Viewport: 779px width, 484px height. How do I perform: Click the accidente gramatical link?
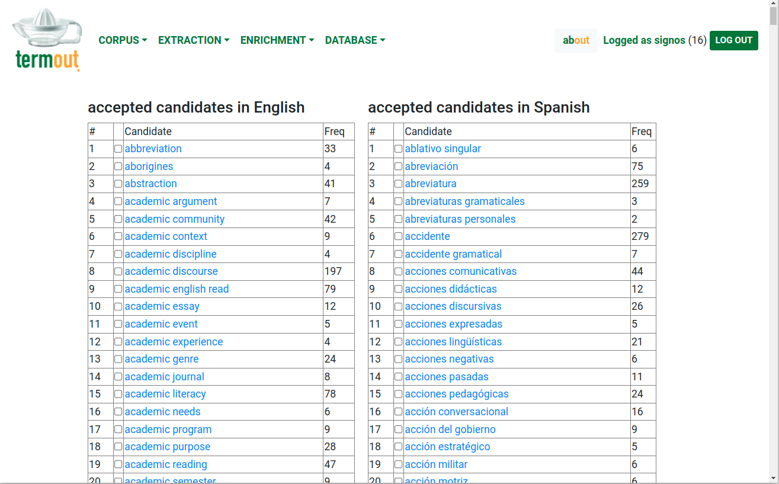tap(453, 254)
